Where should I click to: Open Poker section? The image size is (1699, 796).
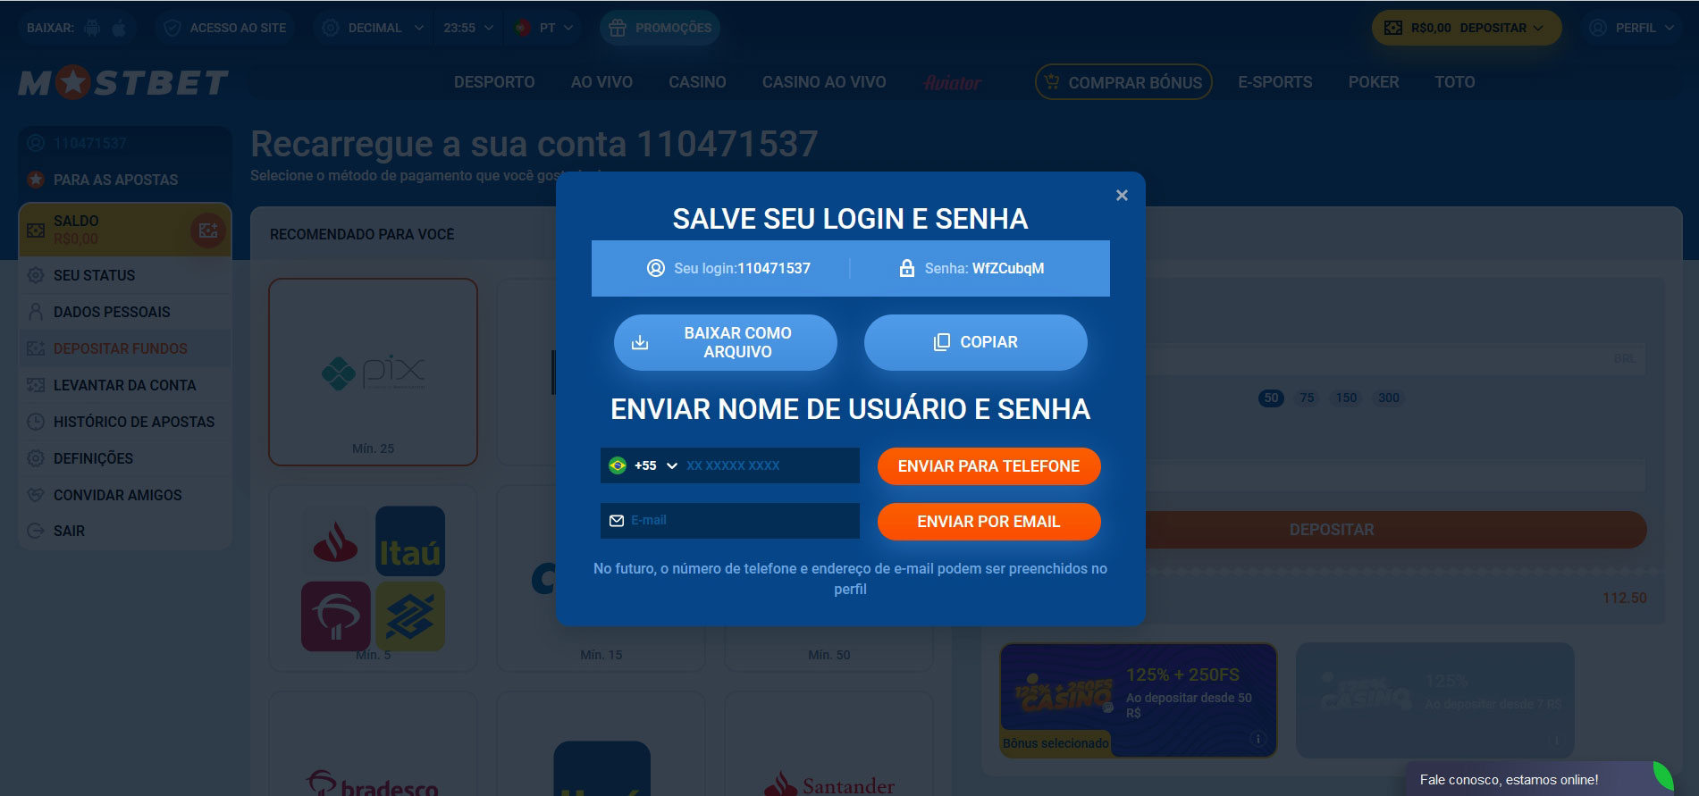1374,82
